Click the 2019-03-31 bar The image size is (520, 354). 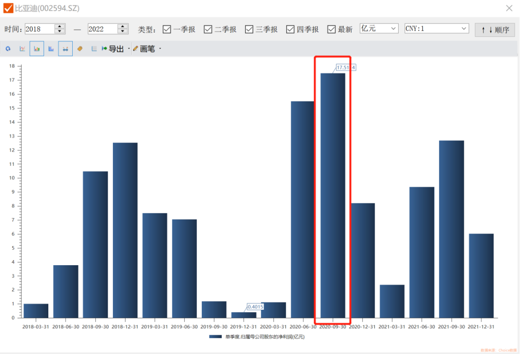coord(155,266)
